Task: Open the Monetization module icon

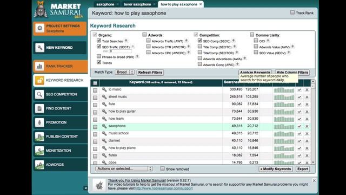Action: tap(39, 151)
